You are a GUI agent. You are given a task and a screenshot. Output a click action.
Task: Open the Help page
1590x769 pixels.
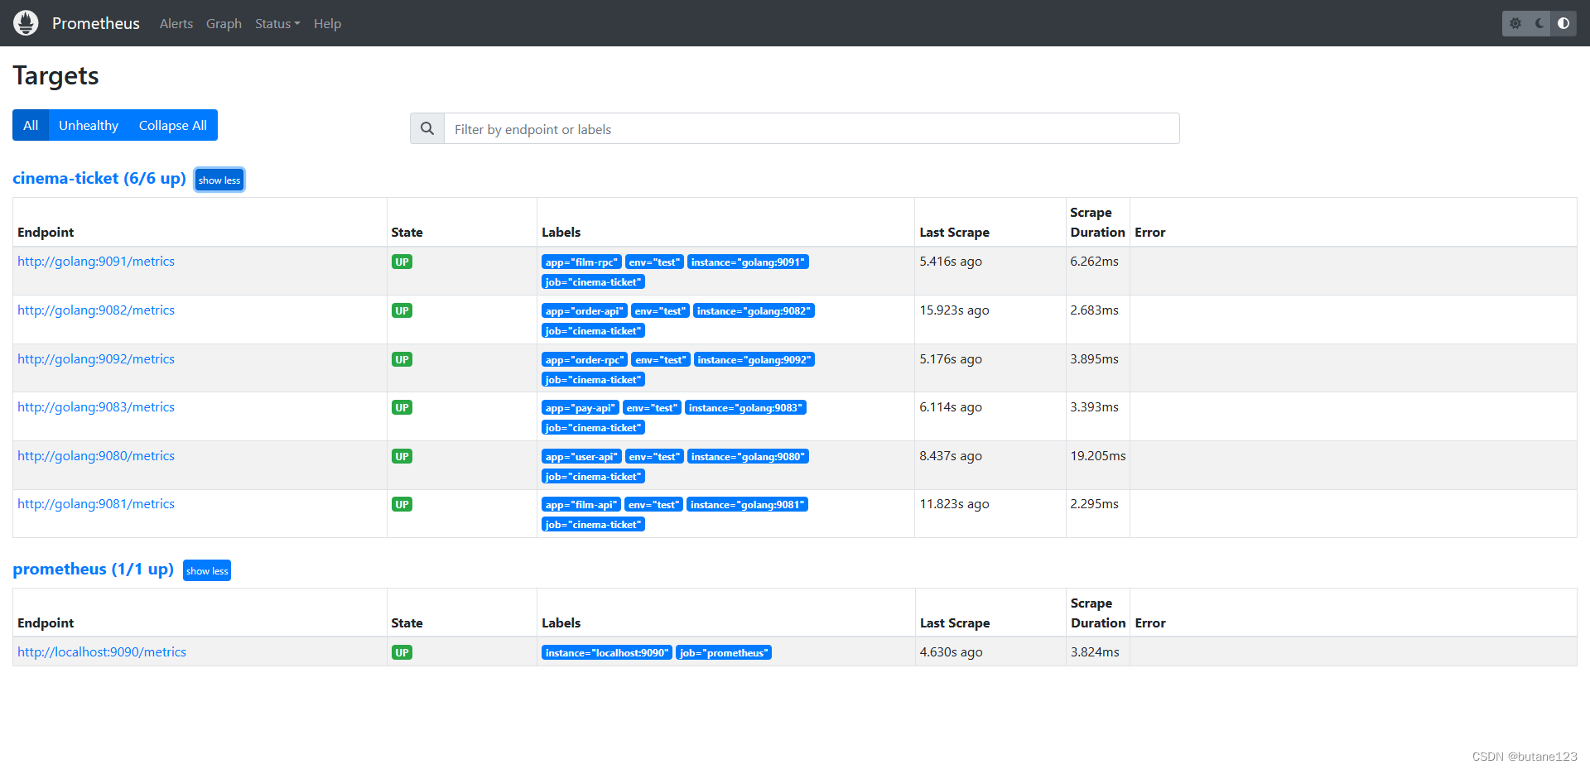point(327,24)
